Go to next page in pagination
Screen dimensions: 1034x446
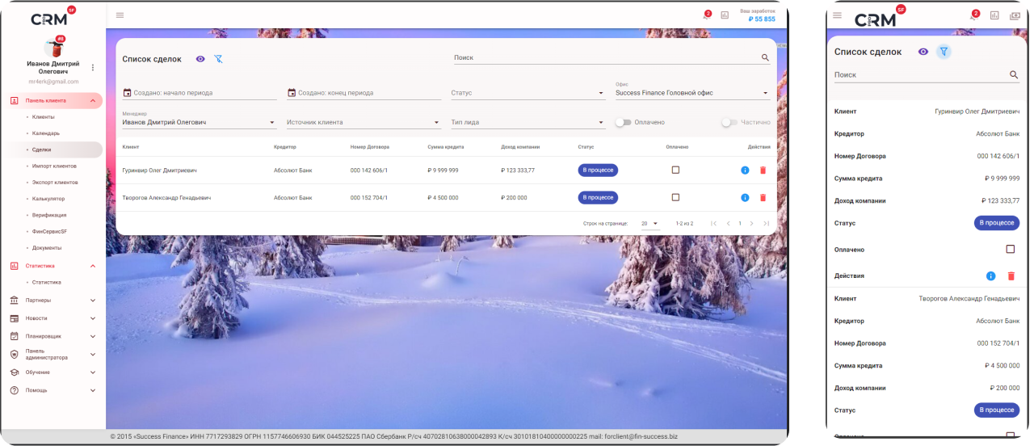point(751,223)
